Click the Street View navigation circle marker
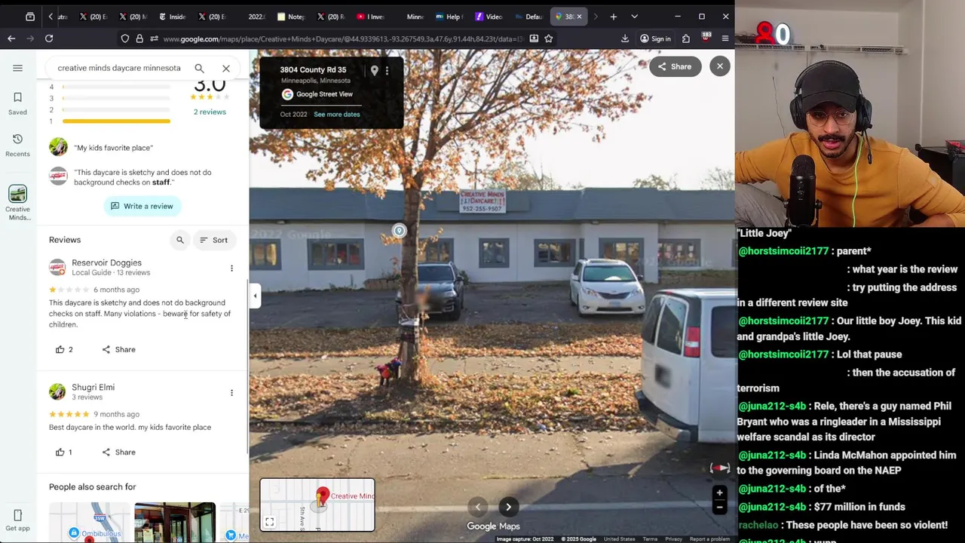Image resolution: width=965 pixels, height=543 pixels. point(399,231)
